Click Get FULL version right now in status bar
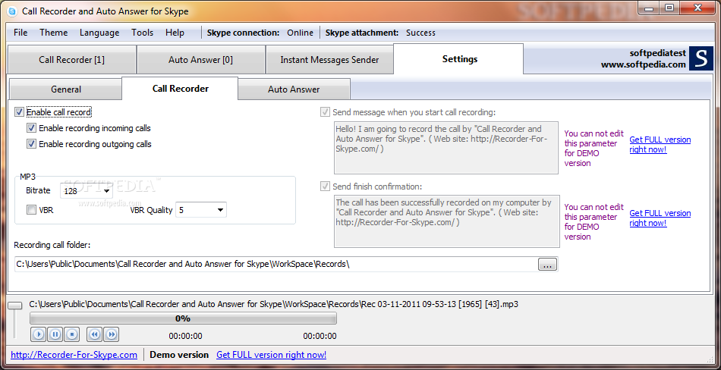Image resolution: width=721 pixels, height=370 pixels. 271,355
